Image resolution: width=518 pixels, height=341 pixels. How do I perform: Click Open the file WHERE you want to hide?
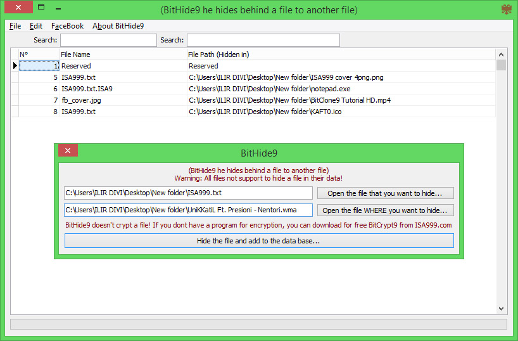point(385,210)
